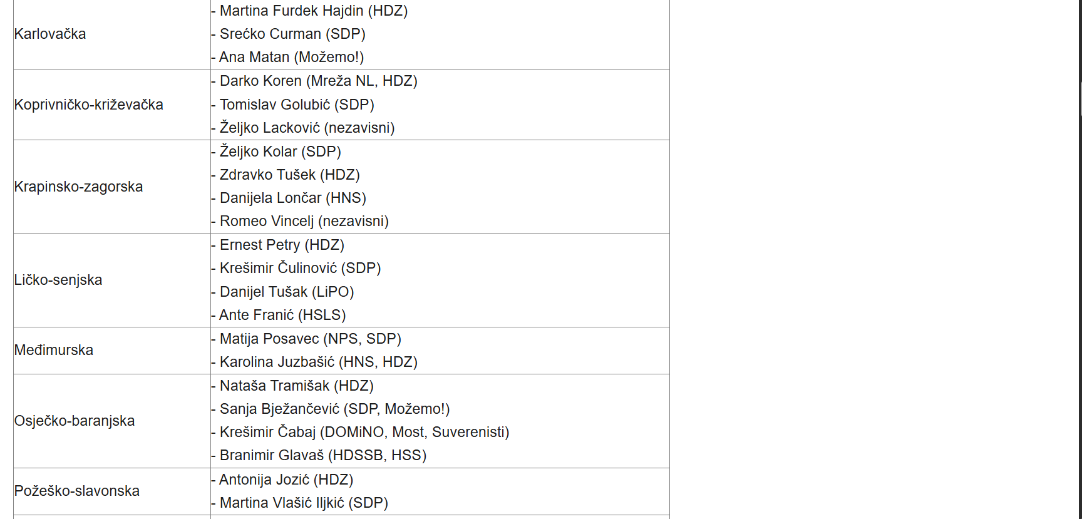Viewport: 1082px width, 519px height.
Task: Select the Osječko-baranjska county name
Action: point(75,421)
